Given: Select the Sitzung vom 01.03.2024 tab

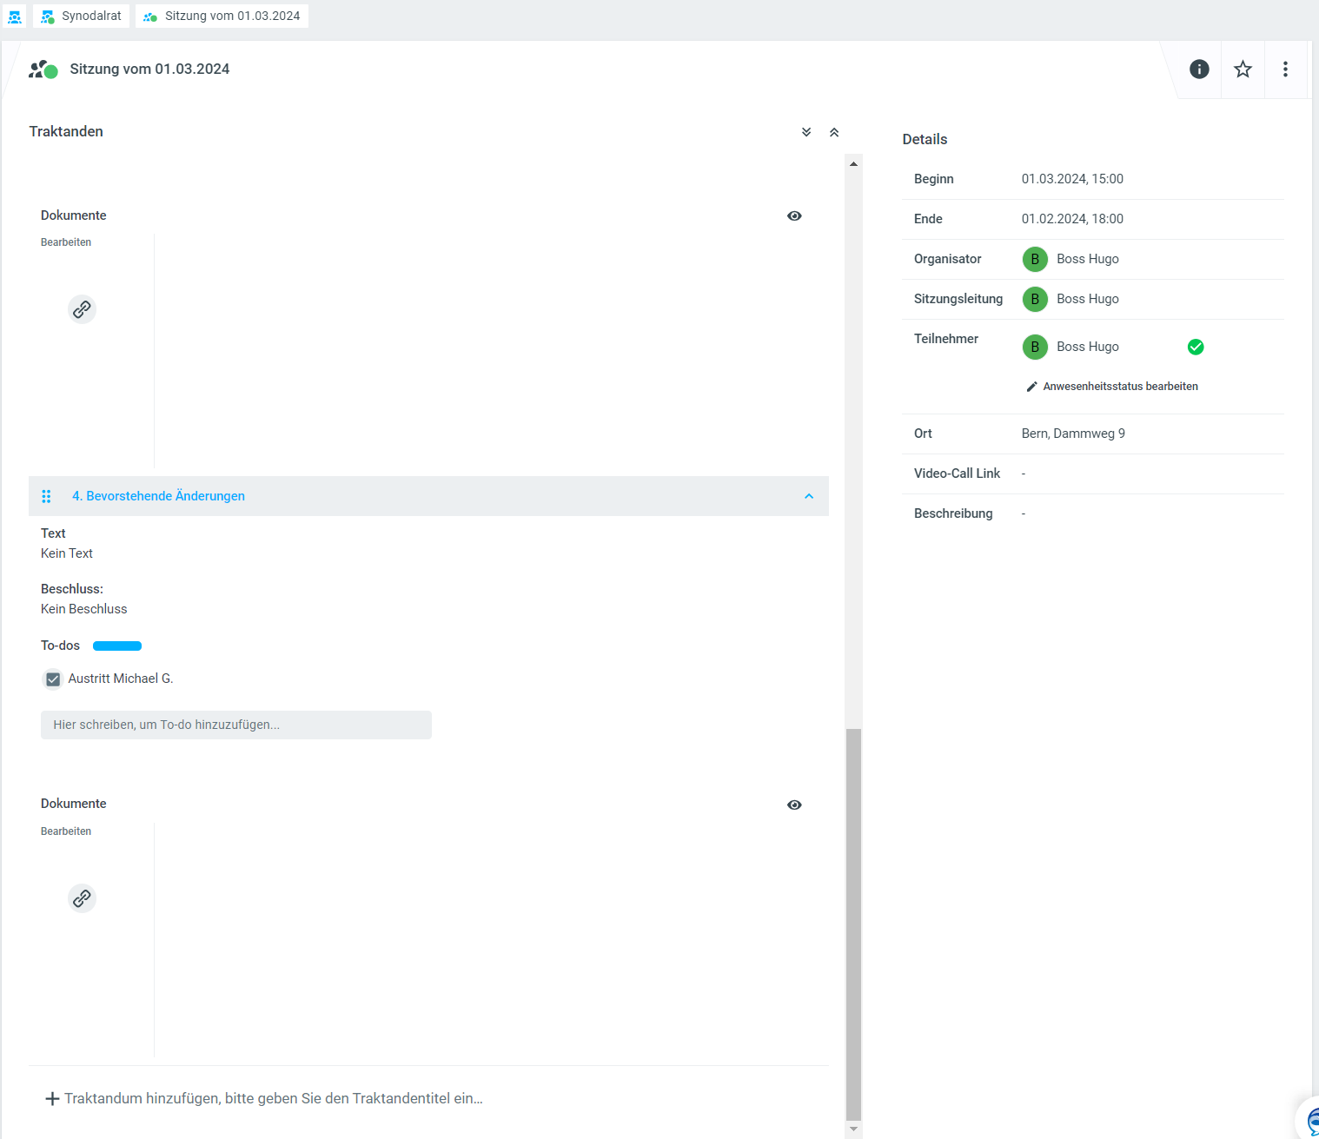Looking at the screenshot, I should [222, 17].
